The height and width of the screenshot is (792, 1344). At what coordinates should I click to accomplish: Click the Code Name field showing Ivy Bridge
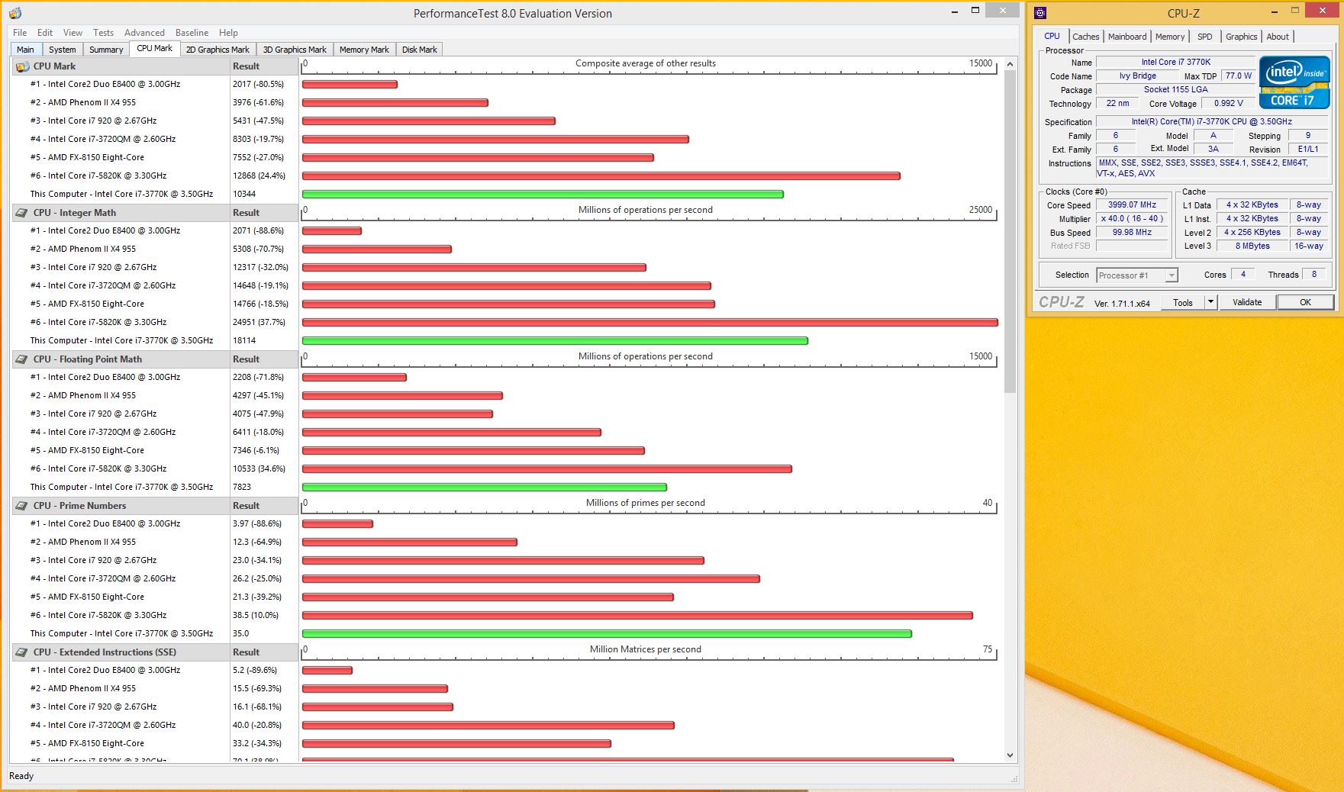[x=1137, y=76]
